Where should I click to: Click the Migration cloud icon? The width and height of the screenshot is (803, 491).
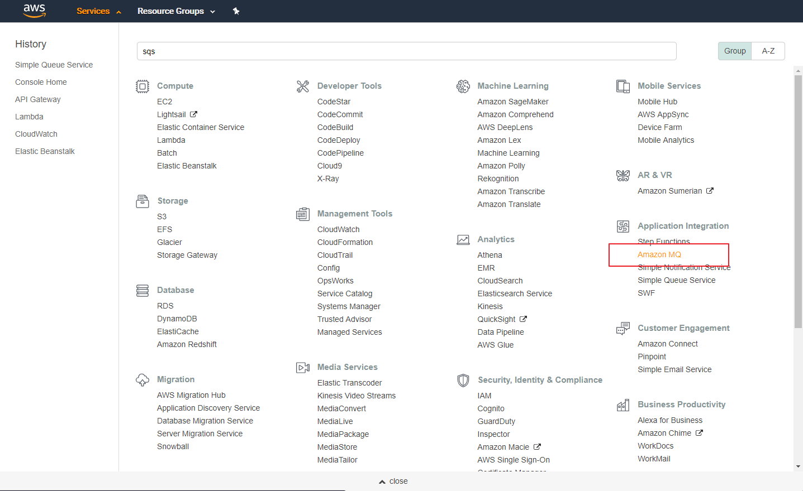pos(142,380)
